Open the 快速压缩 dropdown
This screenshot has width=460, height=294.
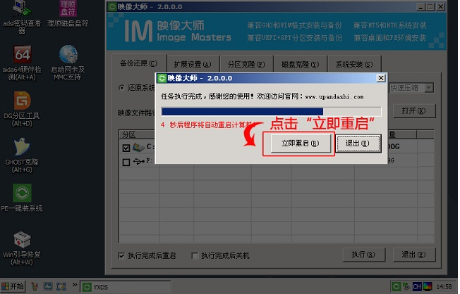coord(429,88)
